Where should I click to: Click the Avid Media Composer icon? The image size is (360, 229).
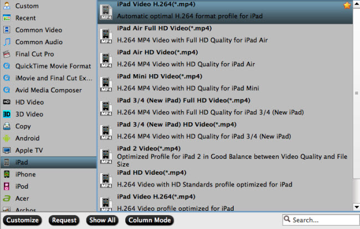7,90
